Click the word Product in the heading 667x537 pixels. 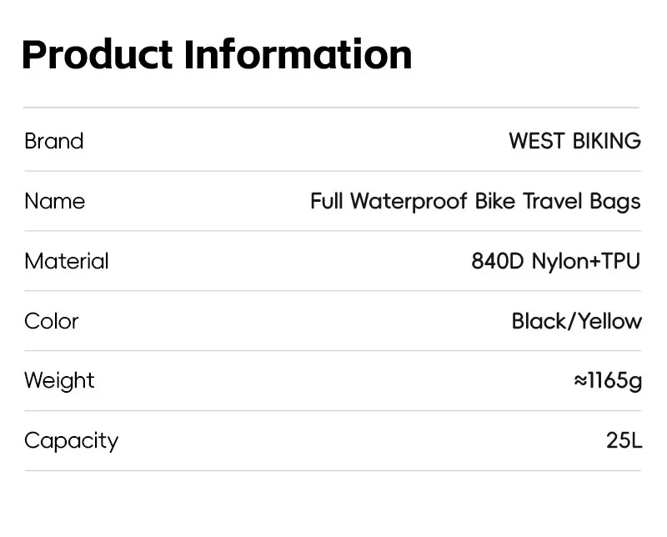(97, 55)
